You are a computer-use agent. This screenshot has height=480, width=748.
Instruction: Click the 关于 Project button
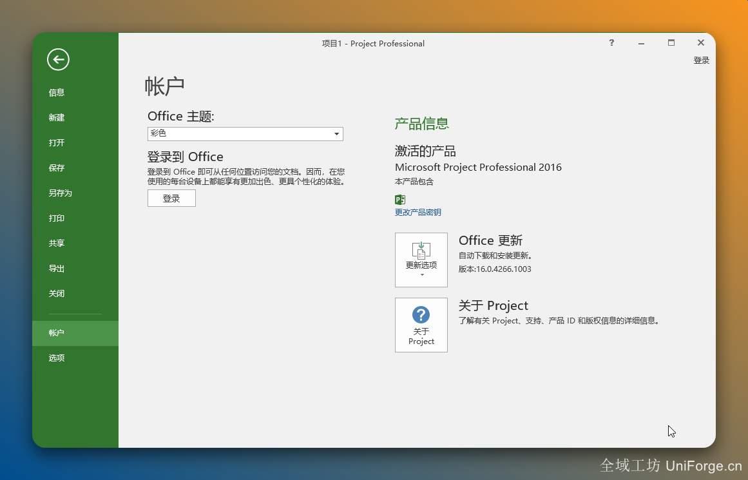421,325
